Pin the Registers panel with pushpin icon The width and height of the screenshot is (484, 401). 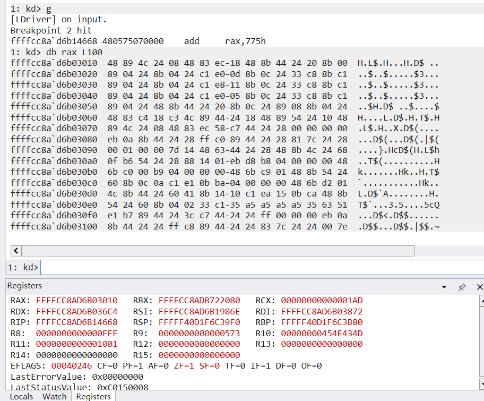click(x=462, y=287)
